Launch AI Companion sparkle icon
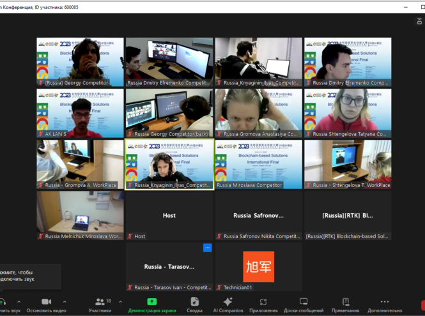Screen dimensions: 425x316 click(x=228, y=301)
